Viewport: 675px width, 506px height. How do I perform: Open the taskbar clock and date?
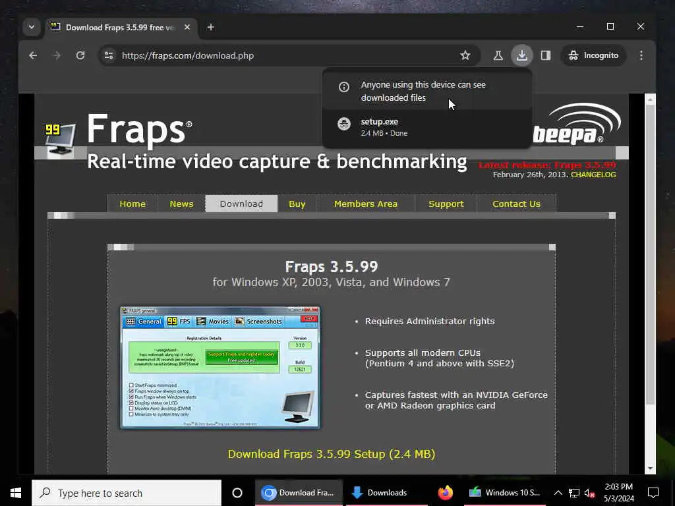[x=618, y=493]
